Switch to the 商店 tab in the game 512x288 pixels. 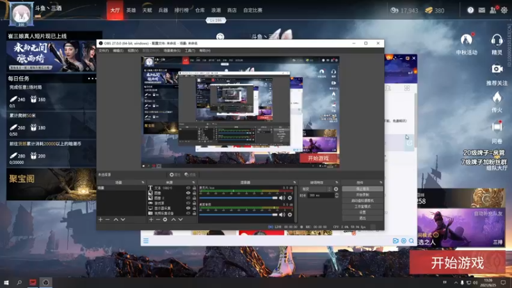click(x=232, y=10)
